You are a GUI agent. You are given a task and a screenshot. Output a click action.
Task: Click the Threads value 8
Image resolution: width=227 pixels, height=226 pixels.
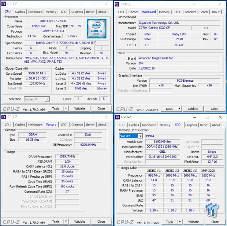(x=104, y=99)
